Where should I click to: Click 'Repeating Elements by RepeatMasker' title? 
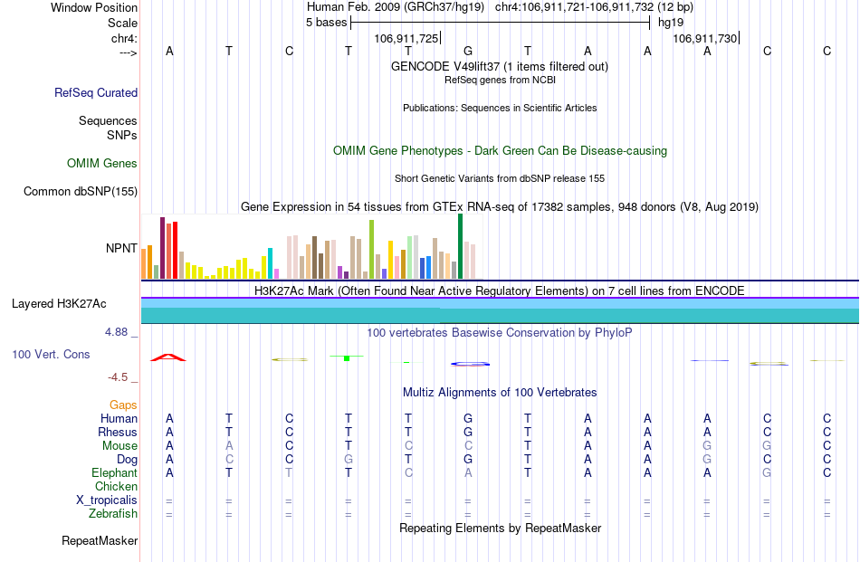(x=500, y=528)
